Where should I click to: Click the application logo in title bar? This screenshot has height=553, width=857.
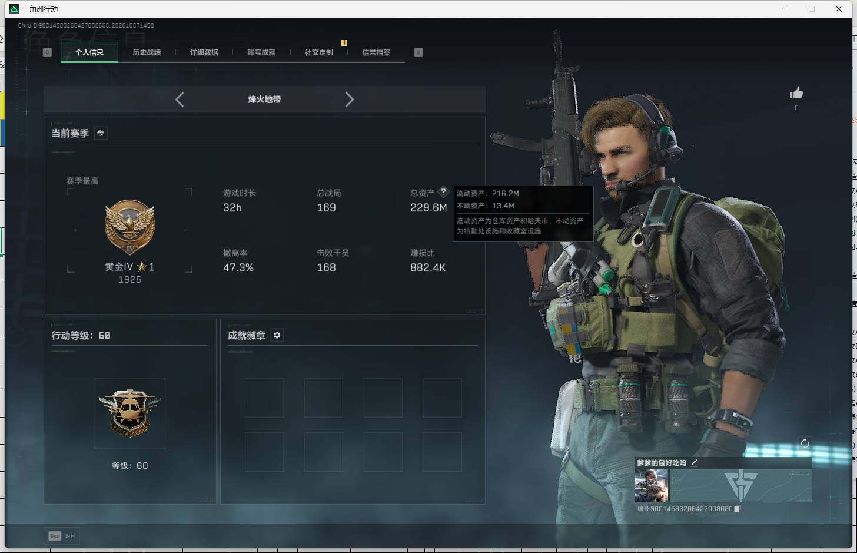[x=14, y=9]
